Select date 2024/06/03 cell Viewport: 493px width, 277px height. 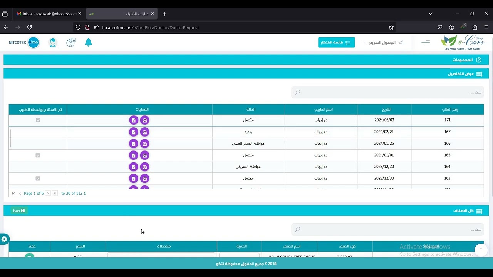tap(384, 120)
